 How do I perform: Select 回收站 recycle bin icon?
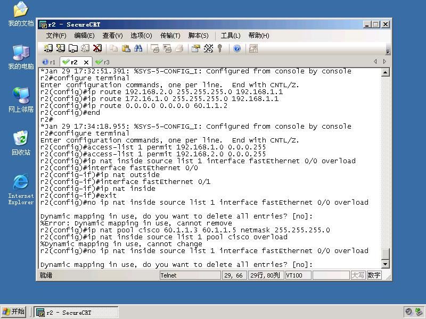point(21,143)
